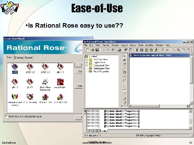Select the rational unified process icon
The width and height of the screenshot is (194, 145).
click(15, 100)
